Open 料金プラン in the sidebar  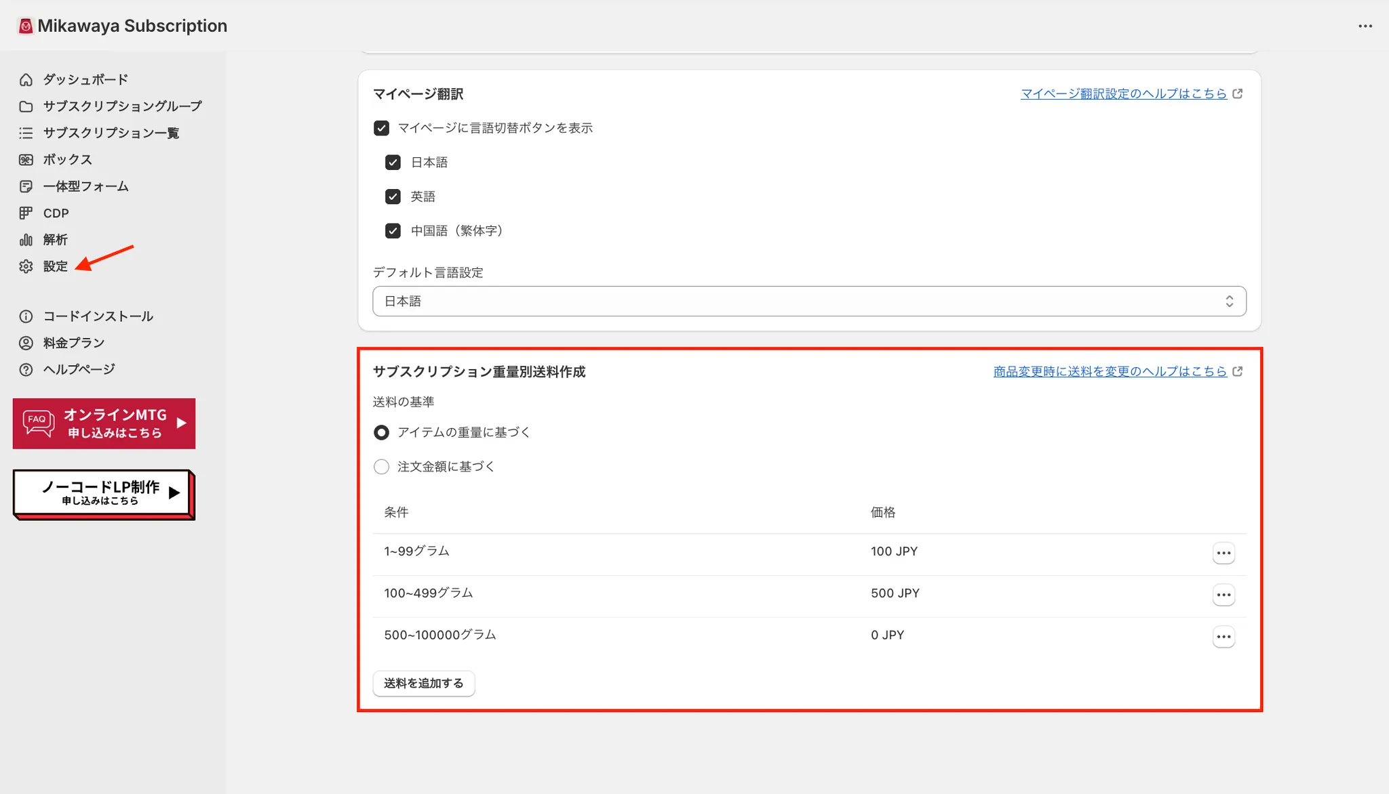tap(74, 343)
